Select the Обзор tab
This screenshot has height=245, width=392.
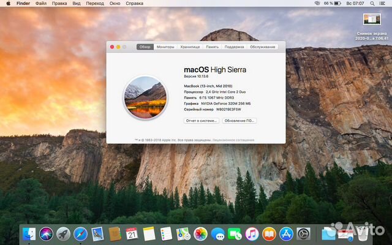click(x=145, y=47)
